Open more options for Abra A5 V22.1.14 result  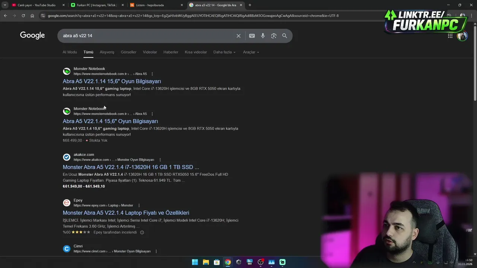(152, 74)
